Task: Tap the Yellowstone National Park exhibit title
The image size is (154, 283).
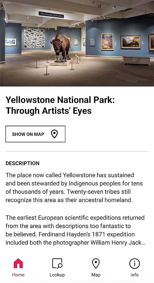Action: pyautogui.click(x=60, y=105)
